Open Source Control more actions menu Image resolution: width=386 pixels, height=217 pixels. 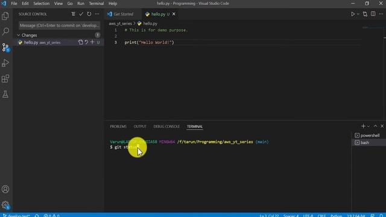(97, 14)
